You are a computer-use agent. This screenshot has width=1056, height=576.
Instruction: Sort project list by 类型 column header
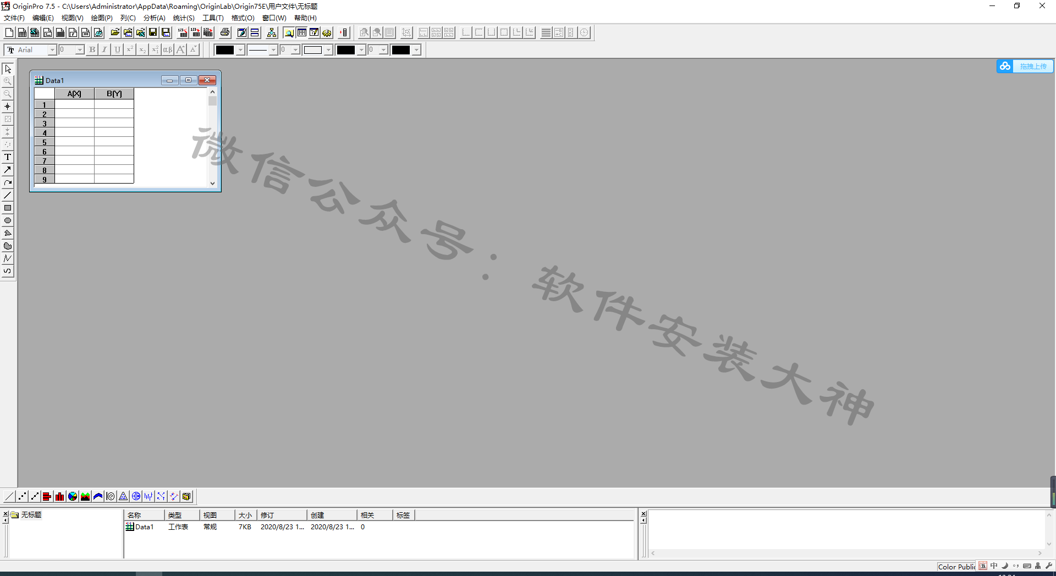[182, 515]
